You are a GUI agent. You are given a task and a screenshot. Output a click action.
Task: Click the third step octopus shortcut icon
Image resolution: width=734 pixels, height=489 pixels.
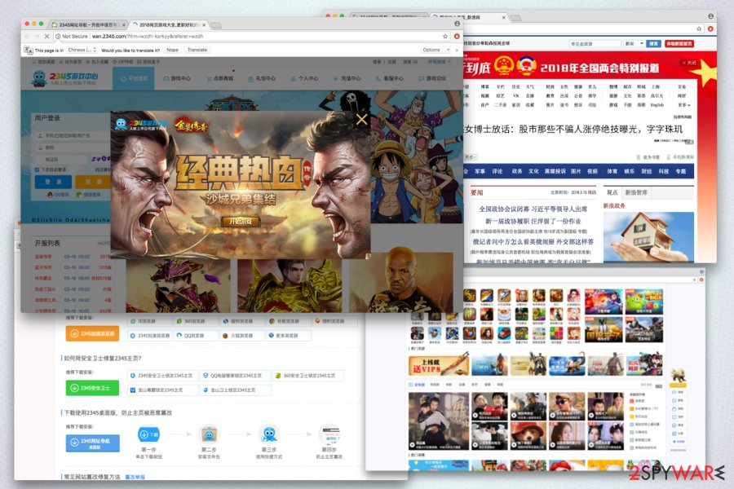point(268,434)
